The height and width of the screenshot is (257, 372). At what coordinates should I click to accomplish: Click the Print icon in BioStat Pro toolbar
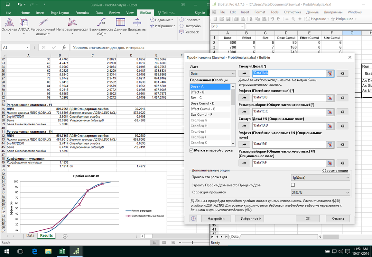click(236, 19)
